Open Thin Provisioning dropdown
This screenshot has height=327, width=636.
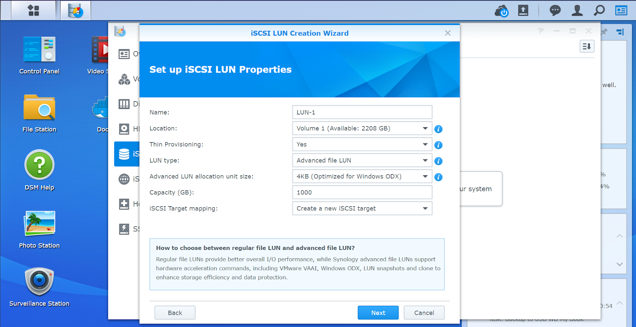362,144
